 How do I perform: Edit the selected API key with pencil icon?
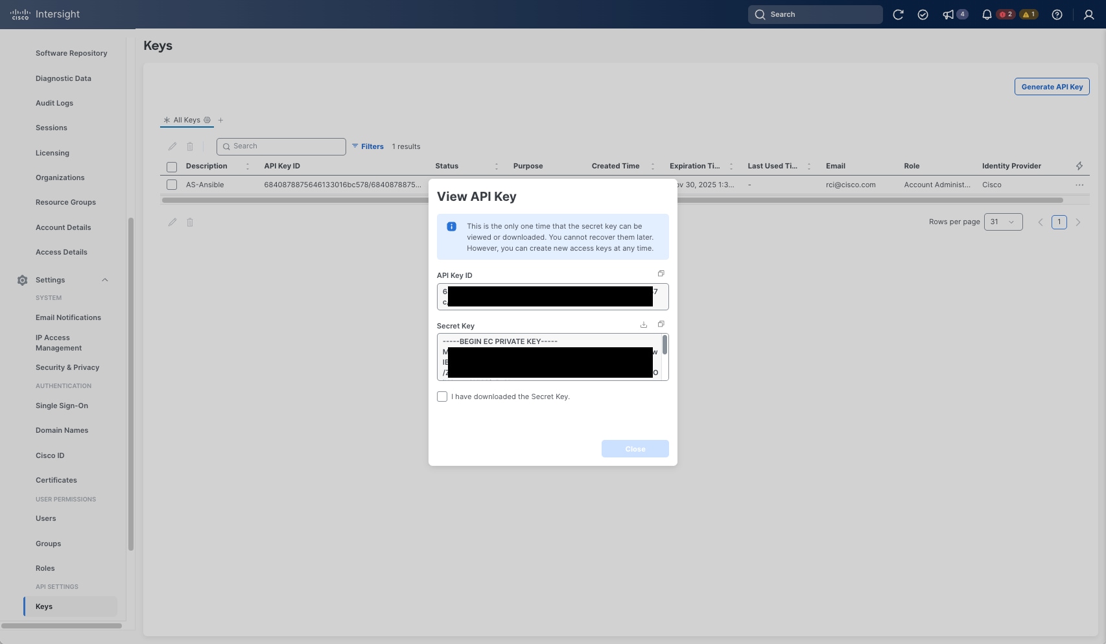point(172,146)
